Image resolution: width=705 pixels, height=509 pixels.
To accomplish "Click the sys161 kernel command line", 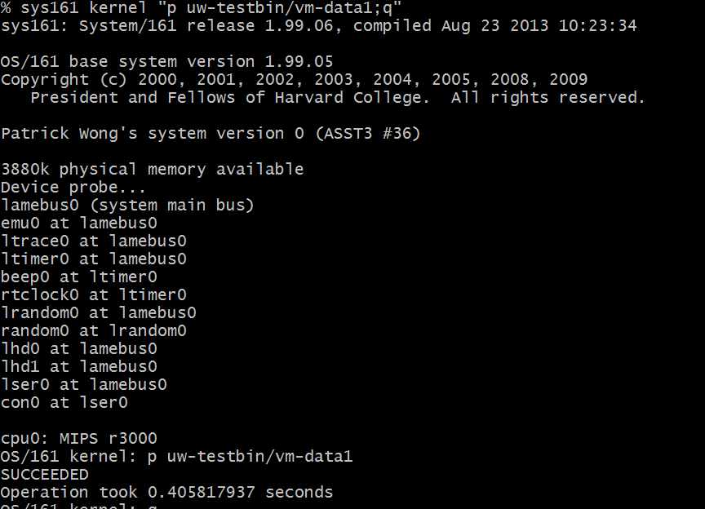I will (x=201, y=7).
